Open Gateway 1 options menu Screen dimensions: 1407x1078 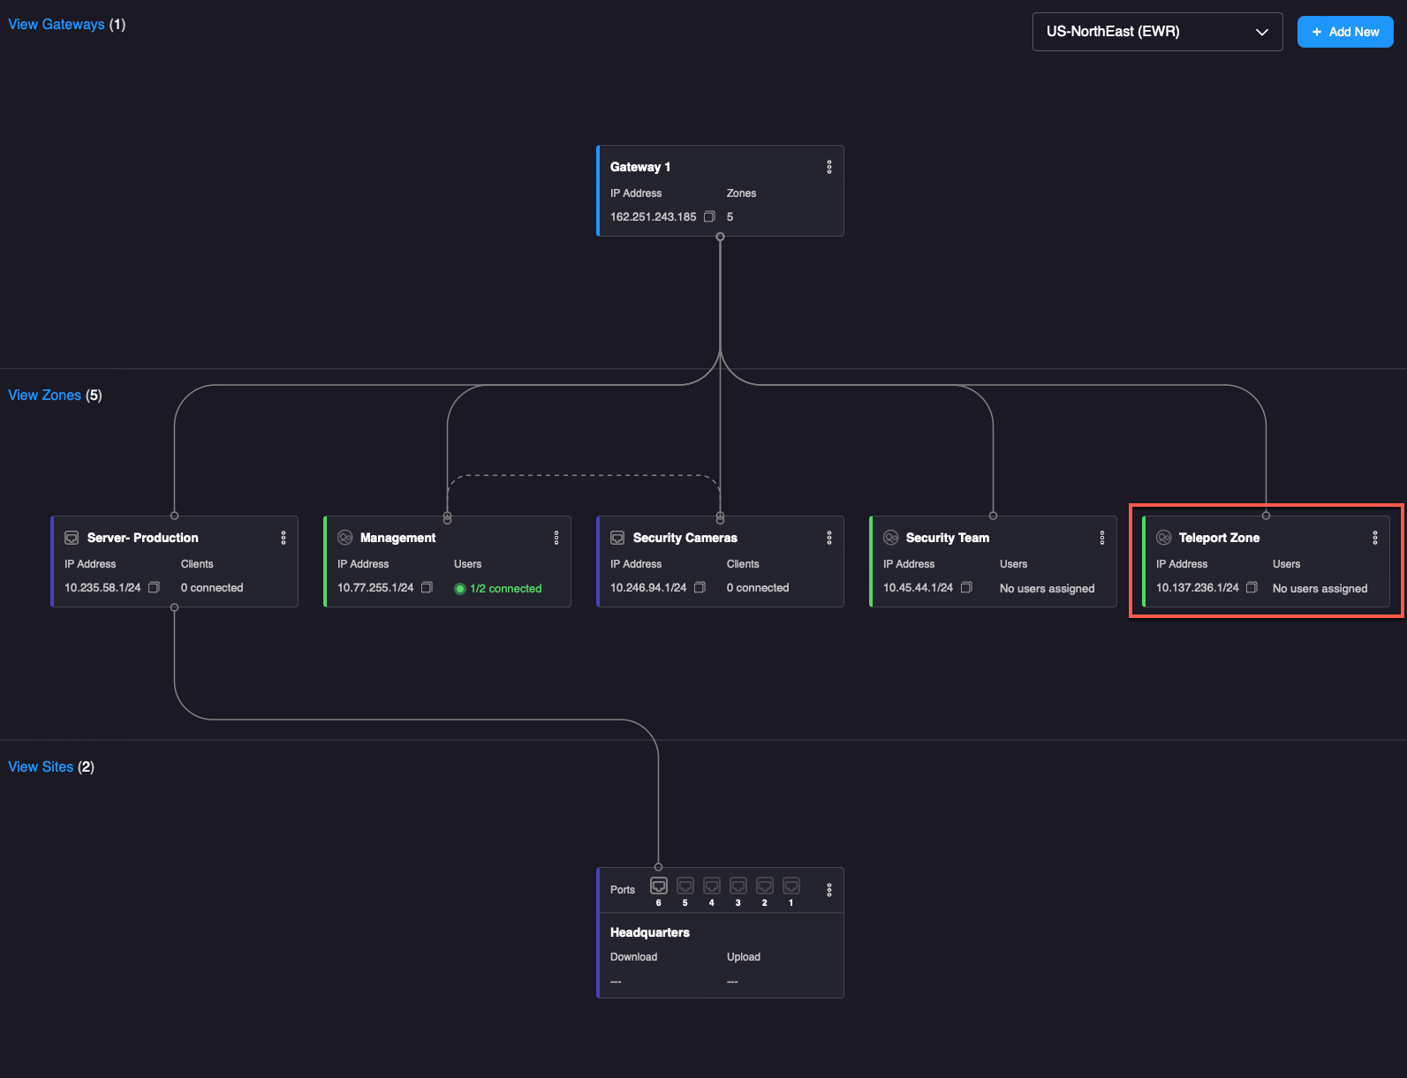(828, 167)
